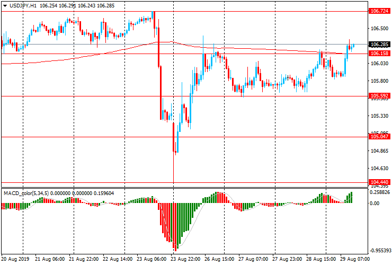Screen dimensions: 392x265
Task: Click the 106.500 price scale value
Action: tap(379, 29)
